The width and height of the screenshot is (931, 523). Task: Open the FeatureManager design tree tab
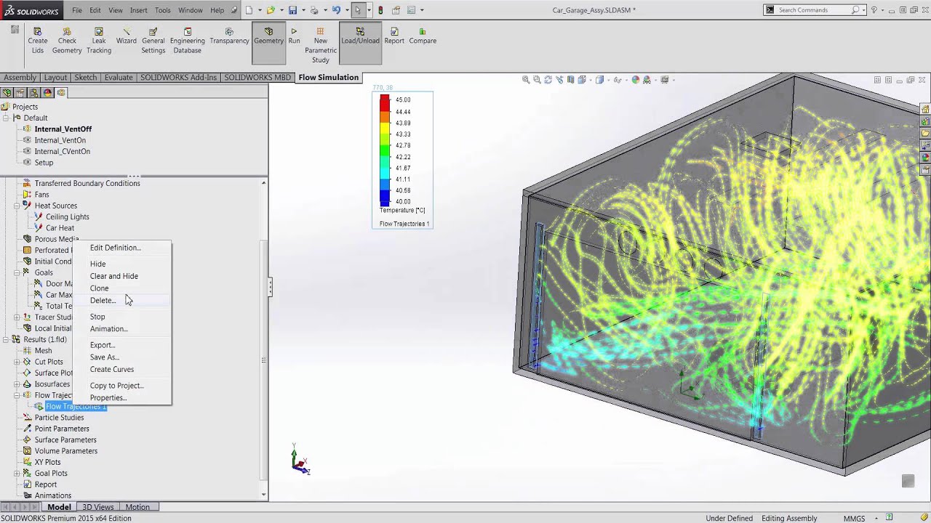pos(7,92)
